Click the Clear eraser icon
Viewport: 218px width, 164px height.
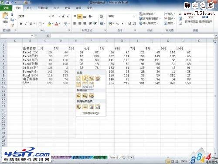point(180,23)
